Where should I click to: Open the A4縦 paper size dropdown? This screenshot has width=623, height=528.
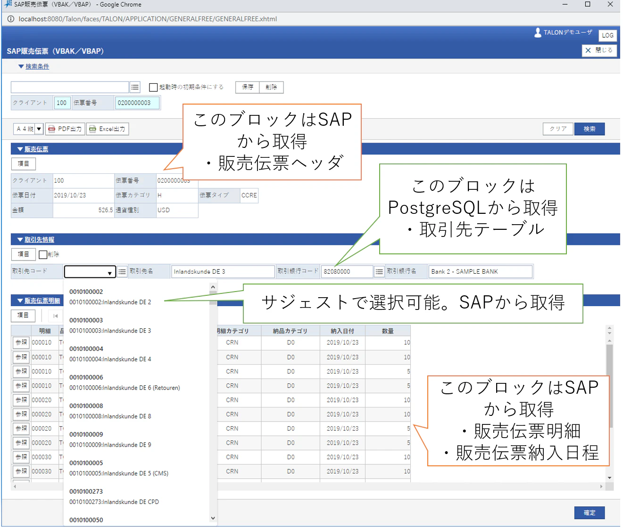(28, 129)
